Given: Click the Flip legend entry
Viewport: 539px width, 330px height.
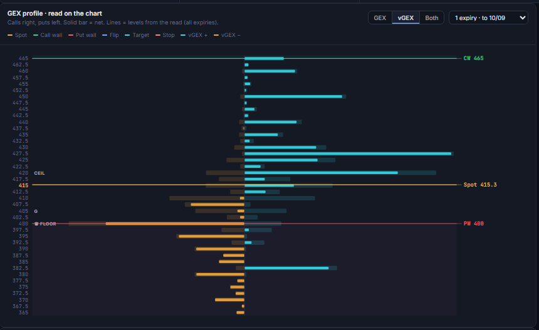Looking at the screenshot, I should [110, 35].
